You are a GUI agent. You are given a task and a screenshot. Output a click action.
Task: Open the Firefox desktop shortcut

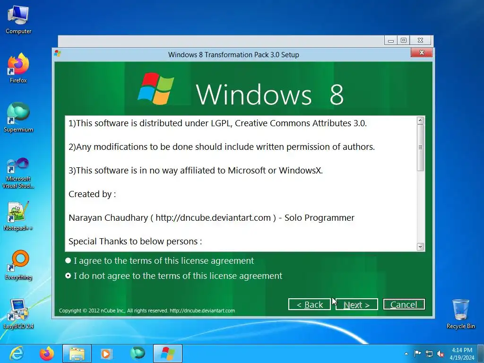pyautogui.click(x=18, y=68)
